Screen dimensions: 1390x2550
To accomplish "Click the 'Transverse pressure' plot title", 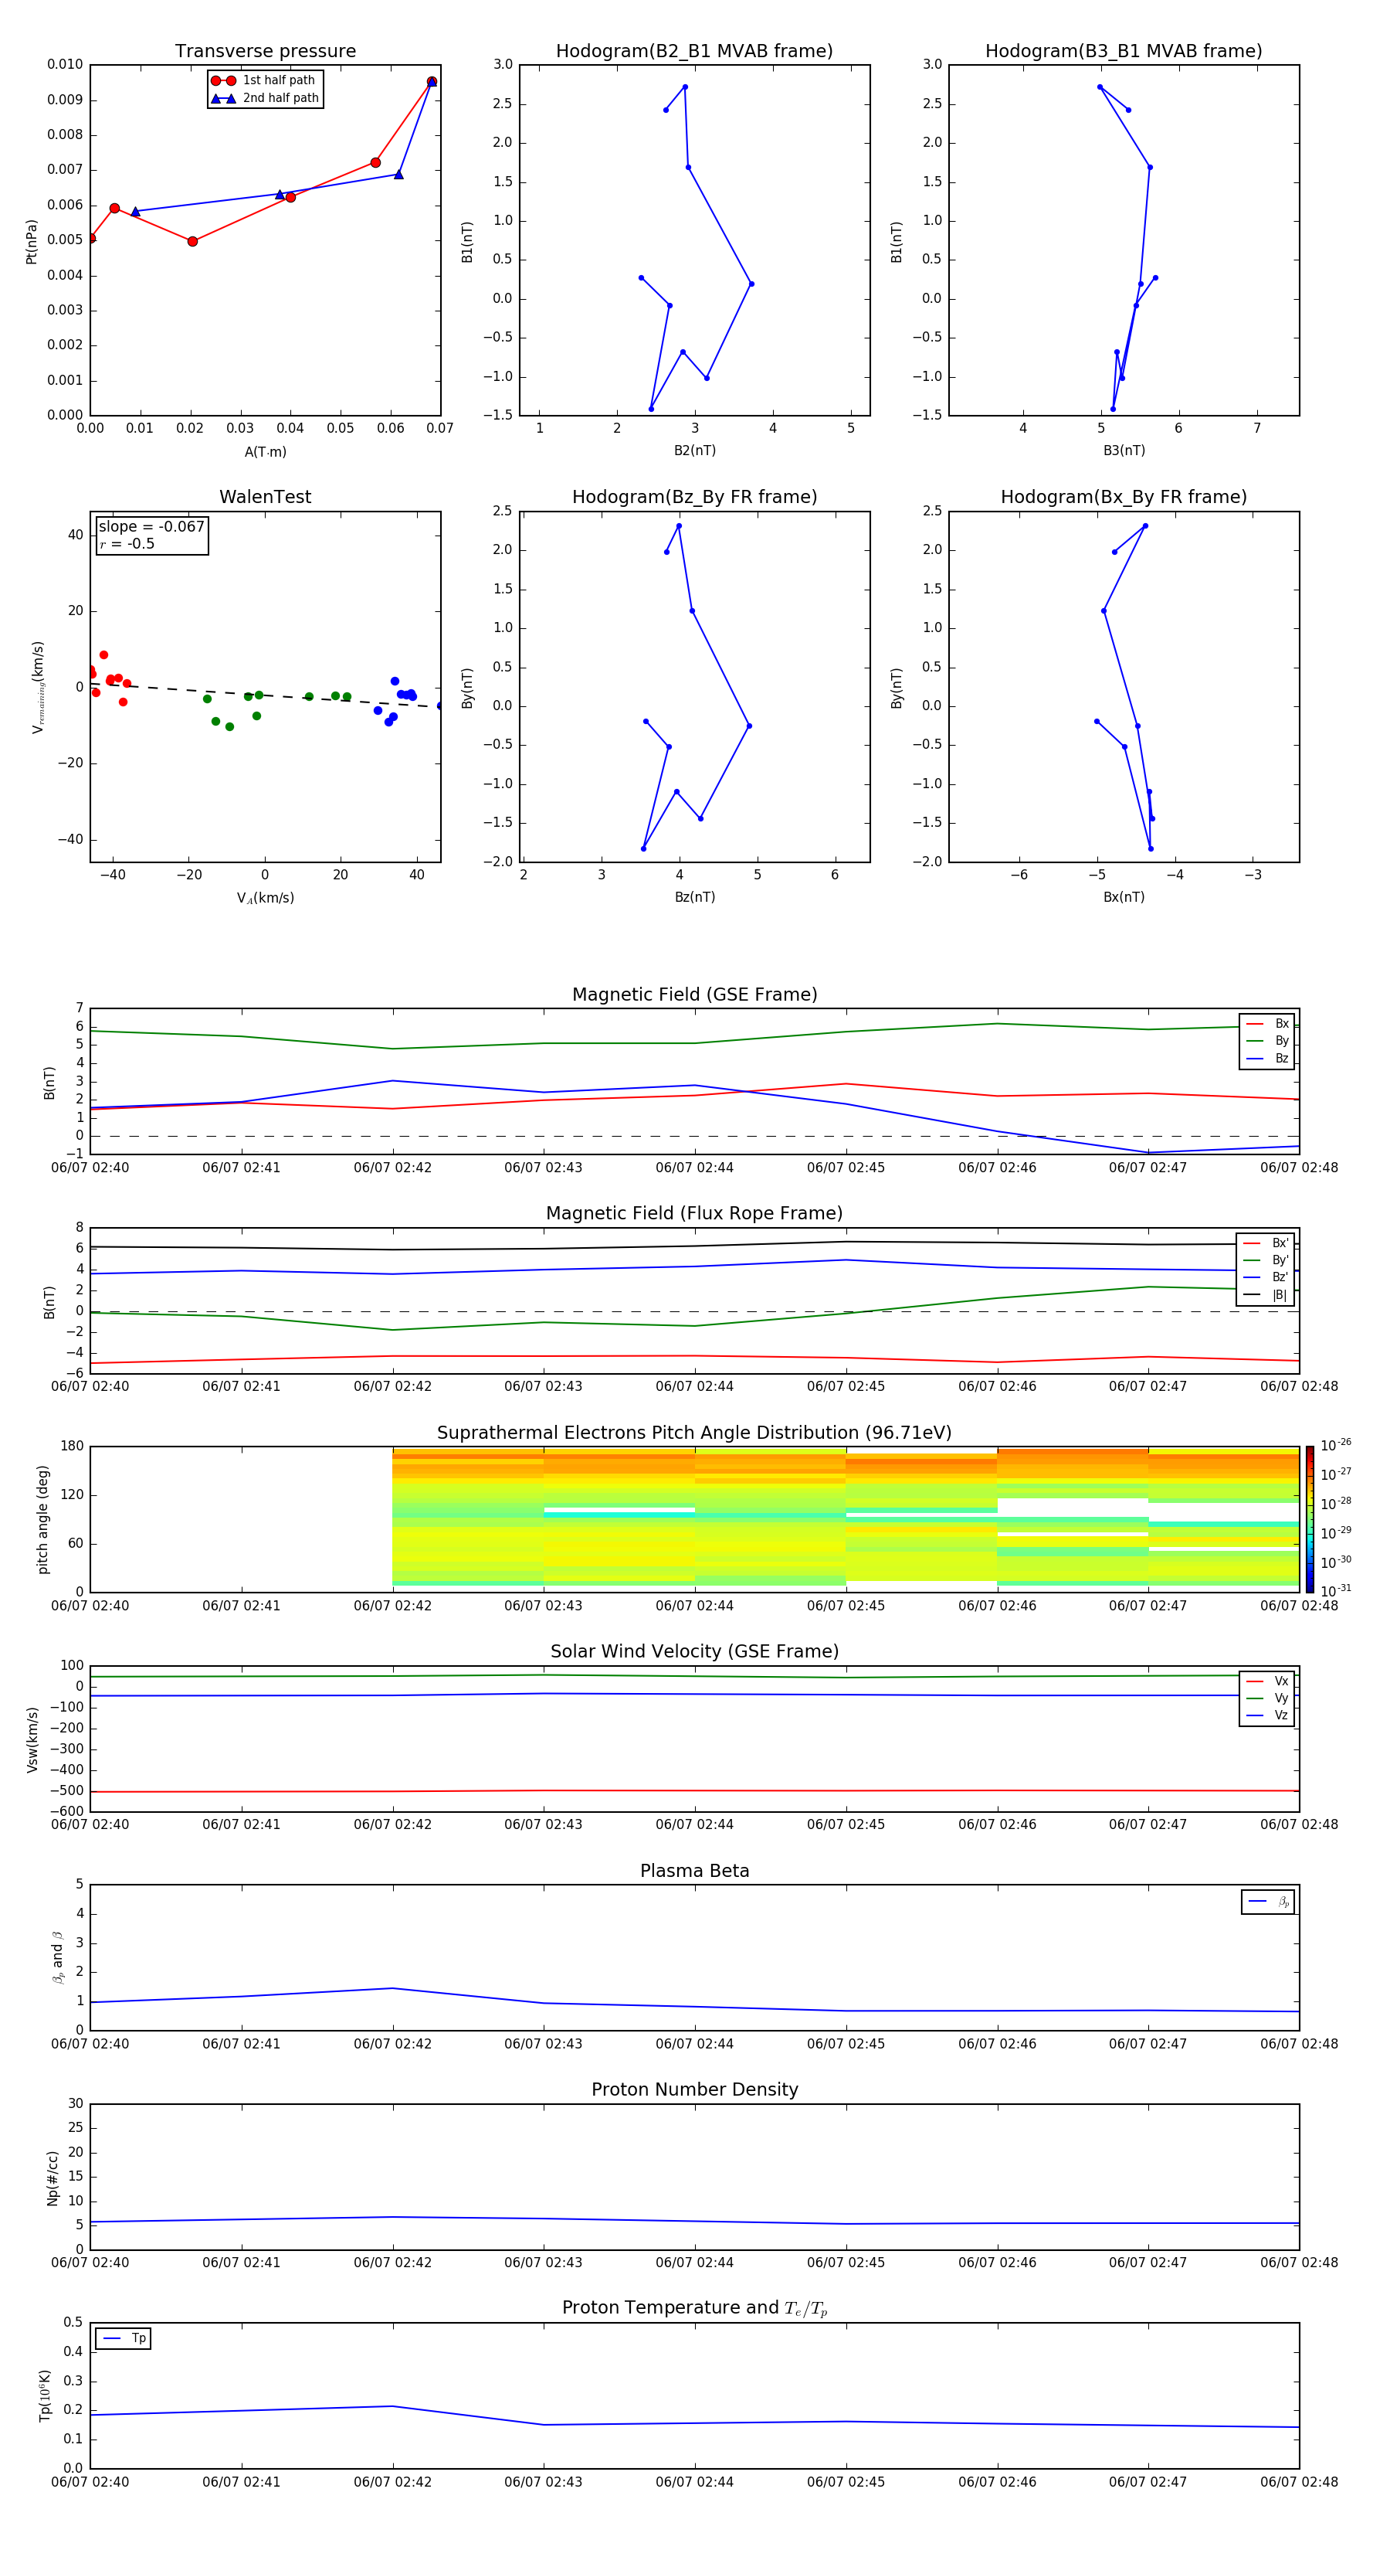I will (265, 52).
